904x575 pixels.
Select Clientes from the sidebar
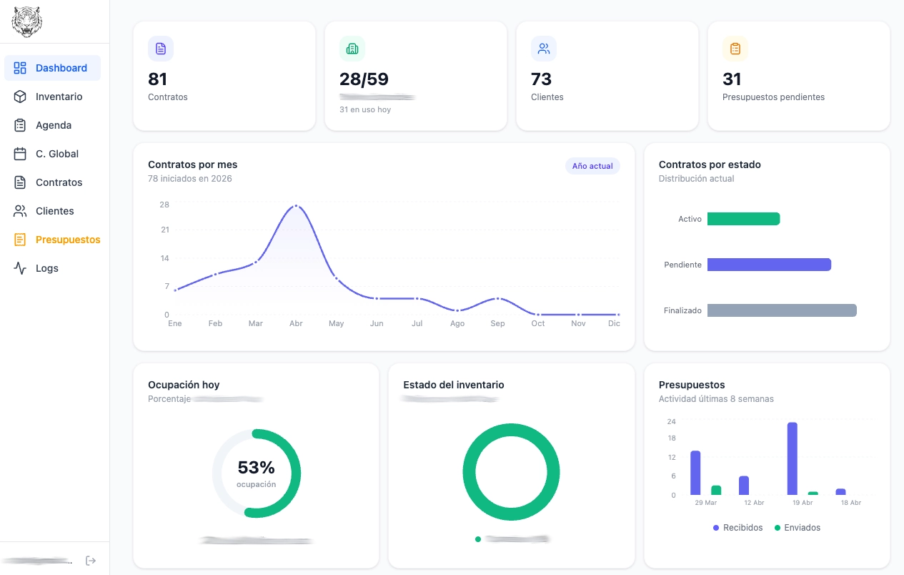tap(54, 211)
